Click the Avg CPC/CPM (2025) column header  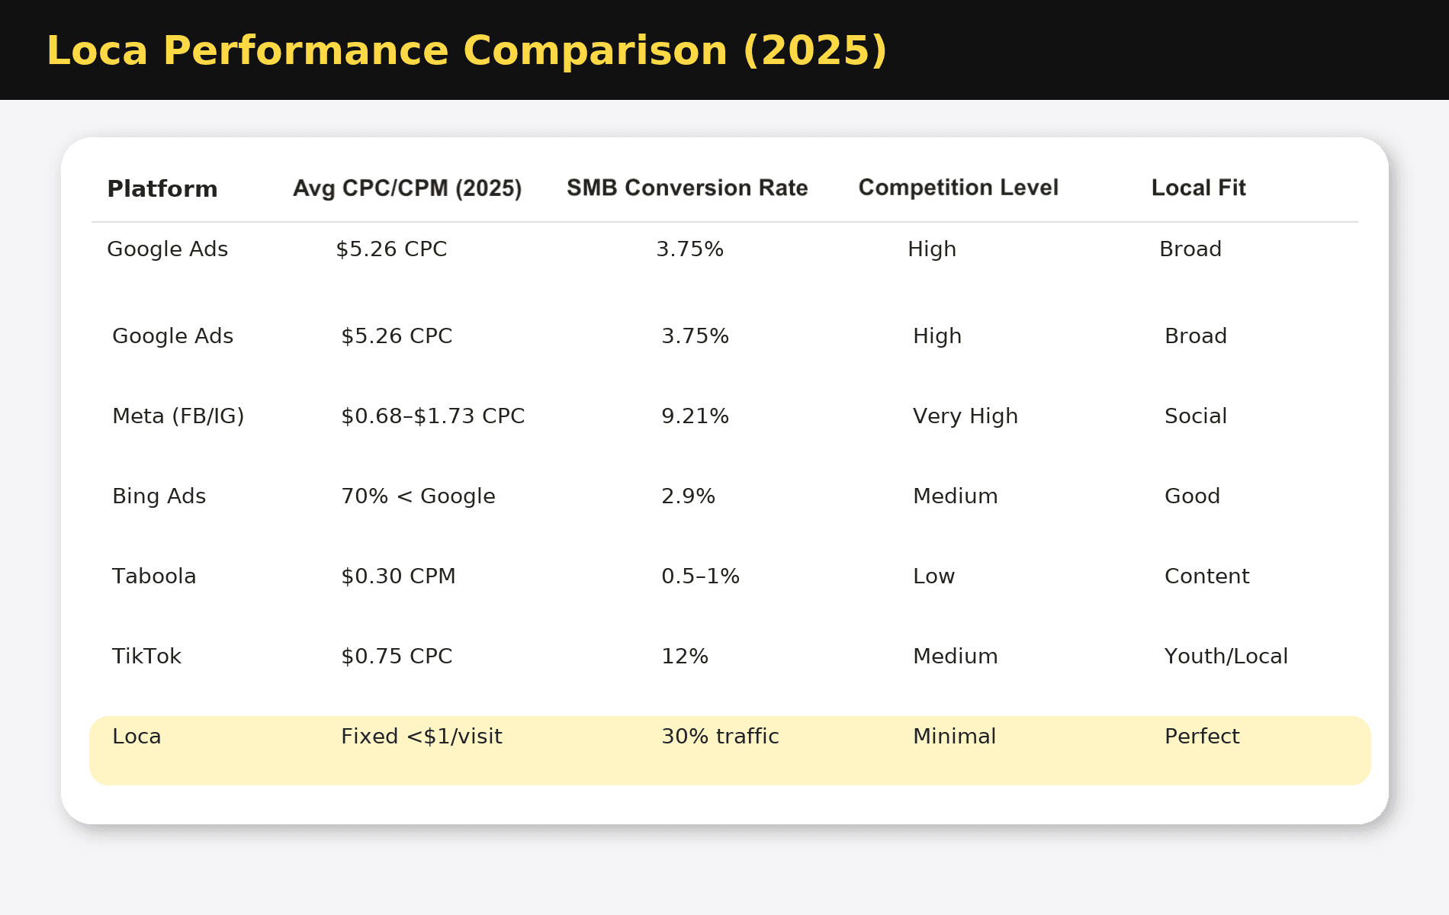(407, 188)
